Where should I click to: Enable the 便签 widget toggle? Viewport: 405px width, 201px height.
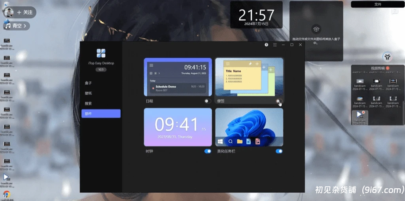279,101
